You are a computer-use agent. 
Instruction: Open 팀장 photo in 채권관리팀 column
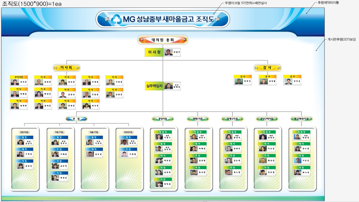pyautogui.click(x=124, y=142)
